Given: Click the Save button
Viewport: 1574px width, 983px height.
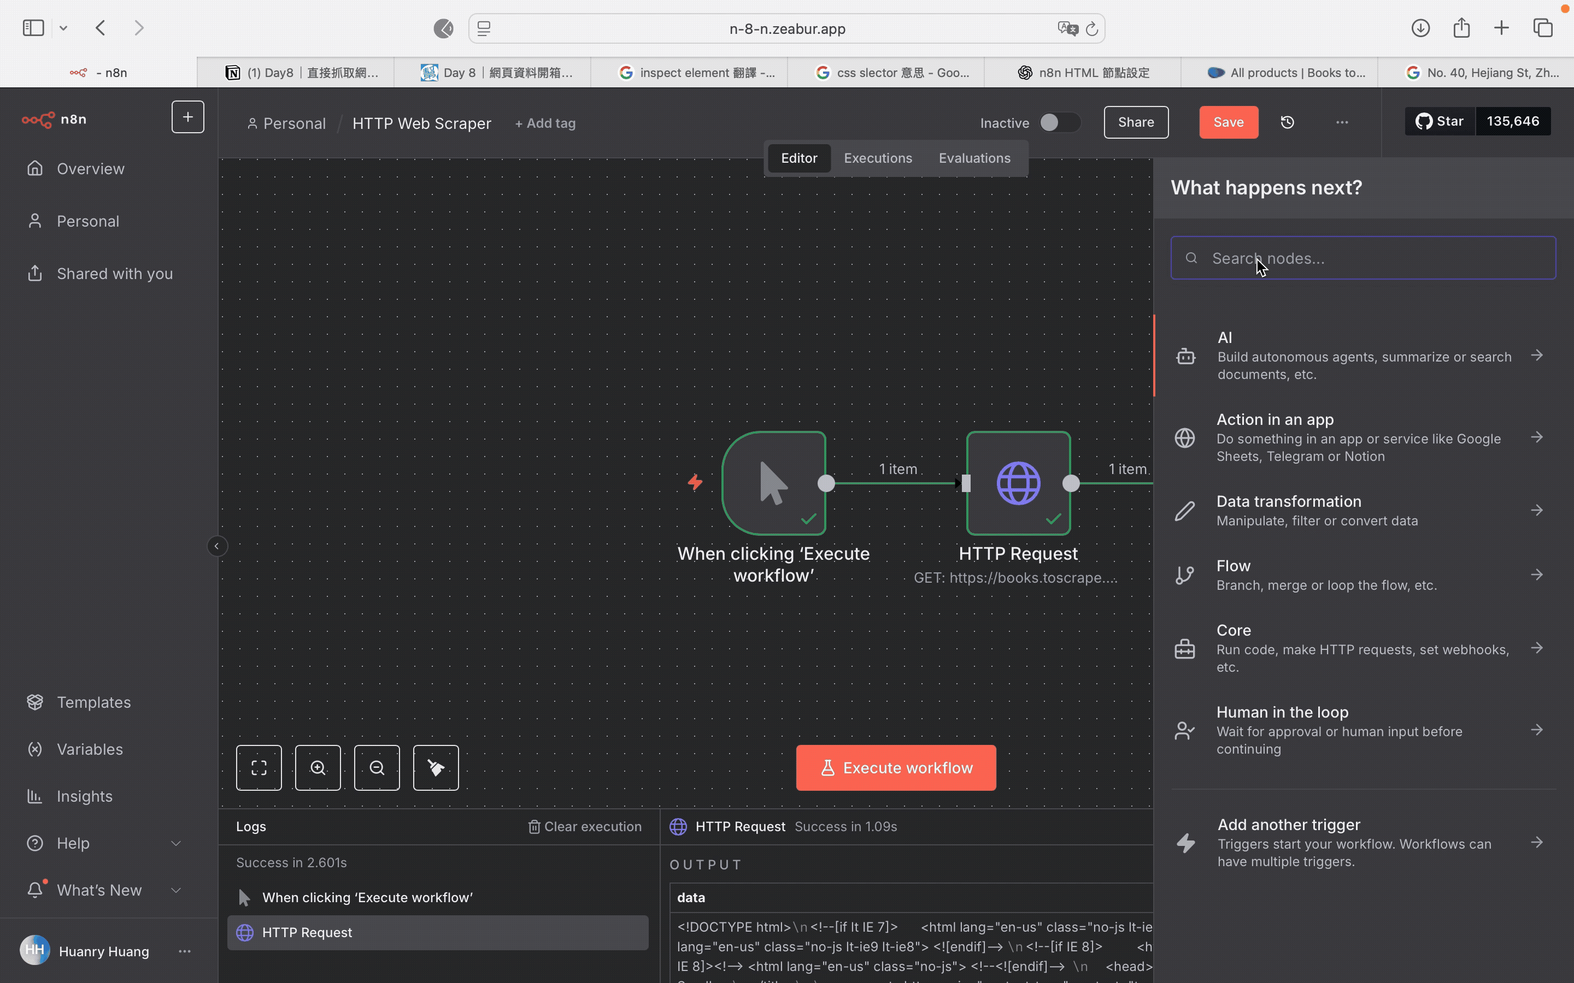Looking at the screenshot, I should click(x=1228, y=122).
